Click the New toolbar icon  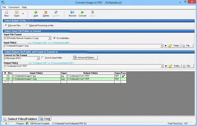[7, 12]
